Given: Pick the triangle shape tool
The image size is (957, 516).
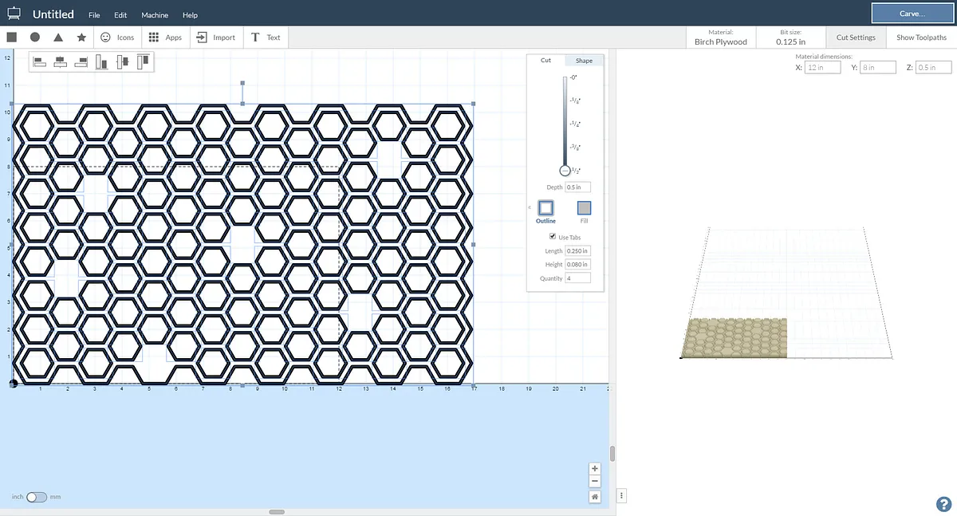Looking at the screenshot, I should tap(58, 37).
